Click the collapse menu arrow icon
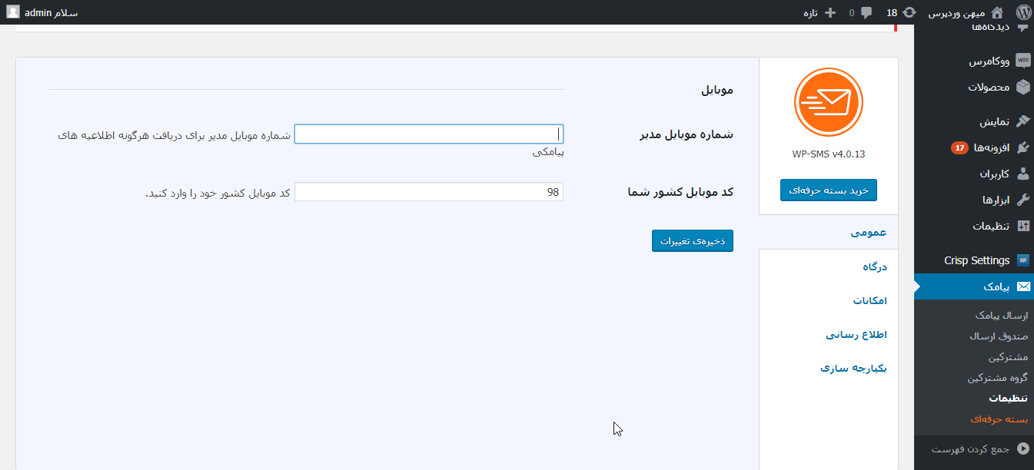Viewport: 1034px width, 470px height. 1022,448
